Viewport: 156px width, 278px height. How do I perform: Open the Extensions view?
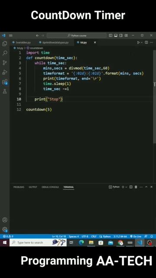pyautogui.click(x=5, y=82)
